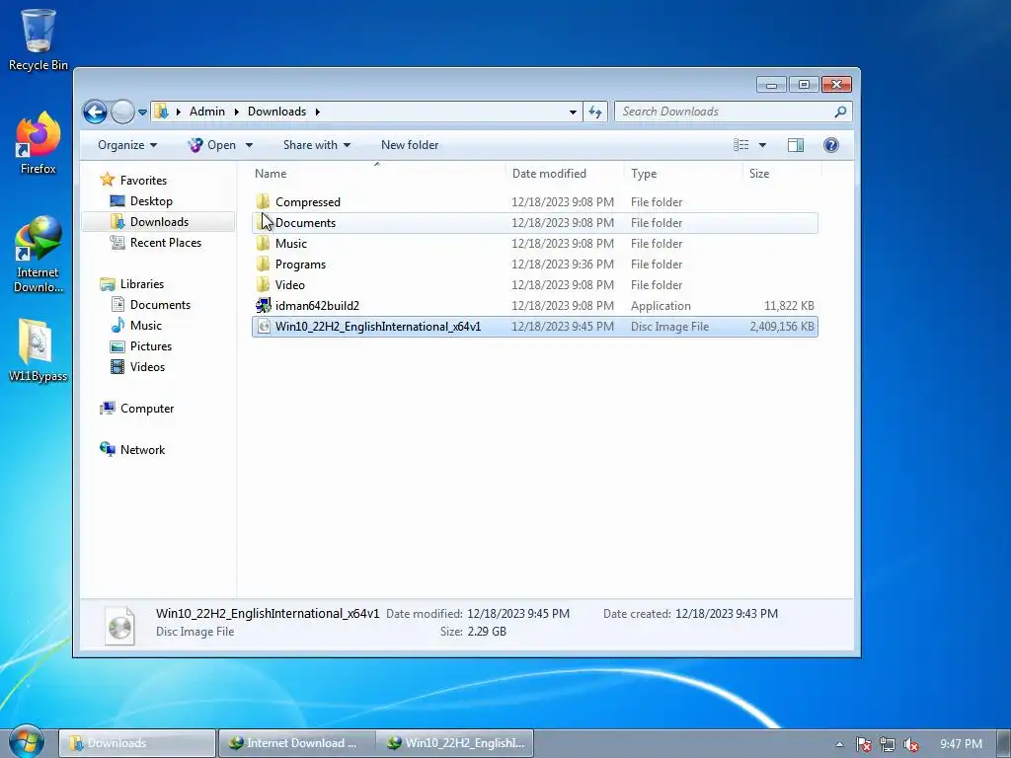1011x758 pixels.
Task: Click the 11,822 KB size cell
Action: point(789,306)
